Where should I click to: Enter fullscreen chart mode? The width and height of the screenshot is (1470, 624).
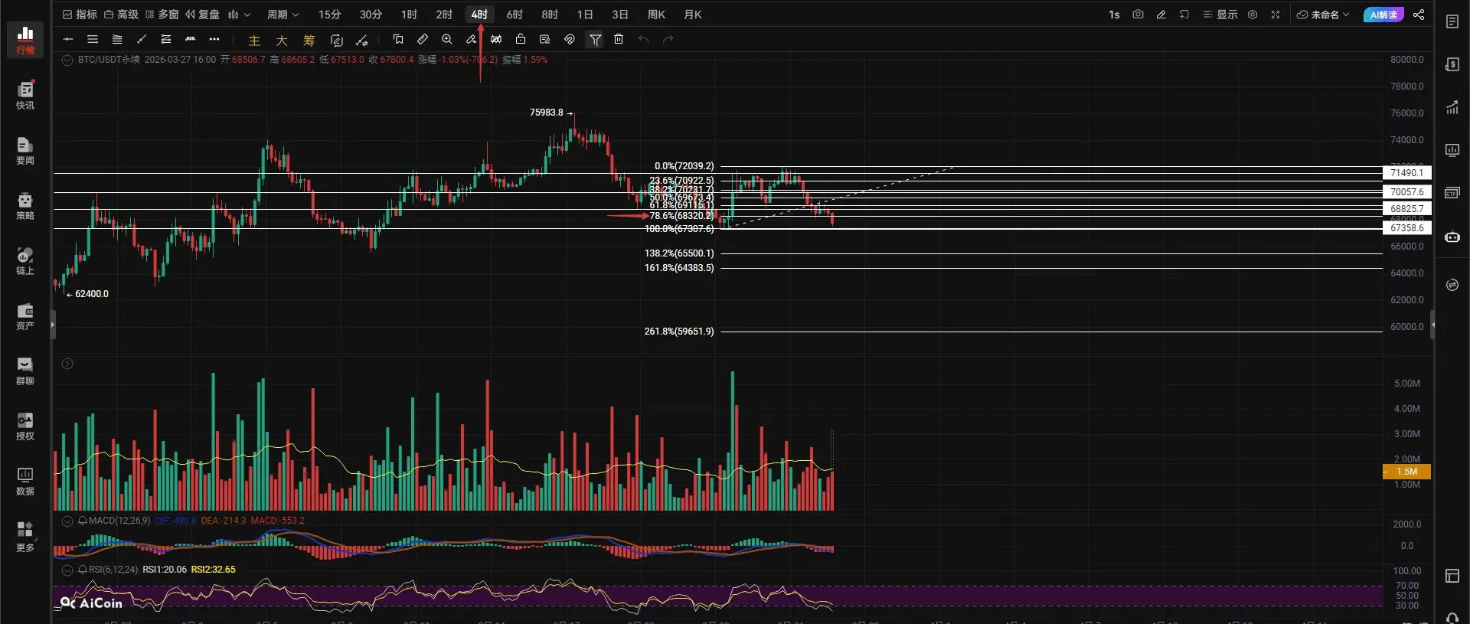click(x=1276, y=15)
